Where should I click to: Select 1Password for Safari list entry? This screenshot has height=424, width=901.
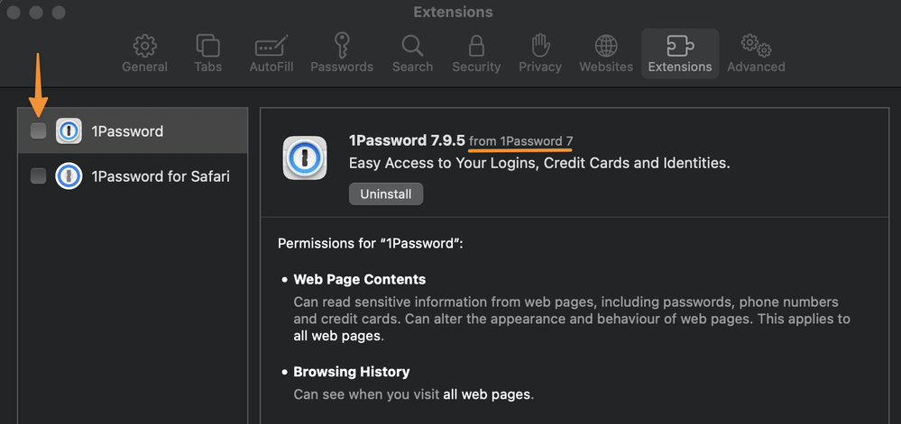pyautogui.click(x=160, y=176)
